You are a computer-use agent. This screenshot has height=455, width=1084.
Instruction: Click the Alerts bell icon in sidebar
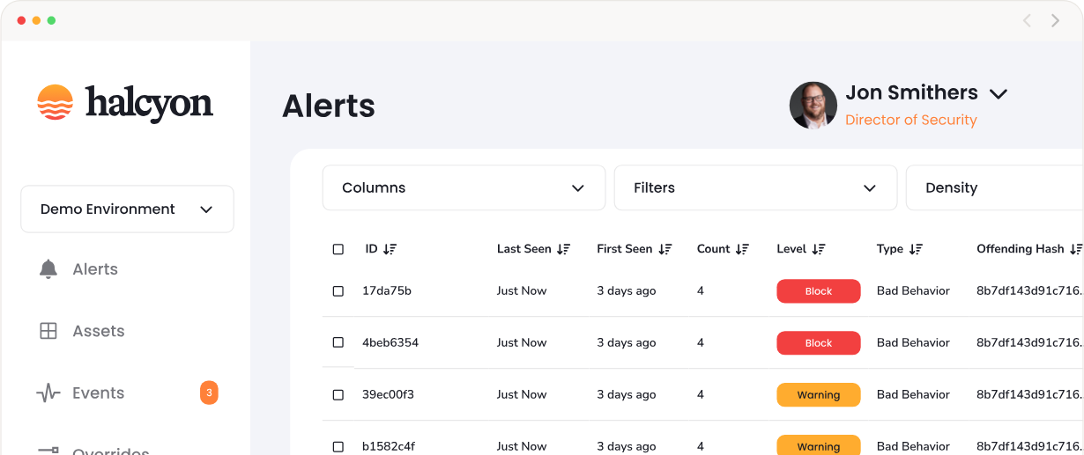coord(48,269)
